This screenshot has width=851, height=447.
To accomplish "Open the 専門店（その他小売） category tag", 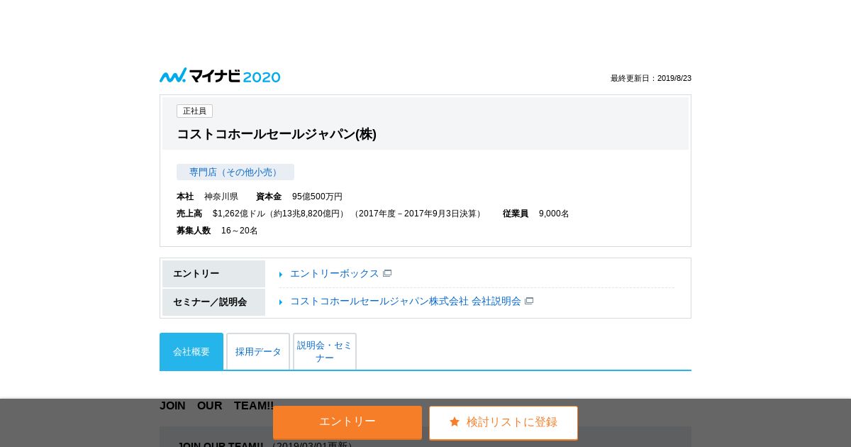I will click(x=235, y=172).
